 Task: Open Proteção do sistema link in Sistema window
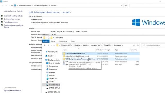pyautogui.click(x=11, y=22)
